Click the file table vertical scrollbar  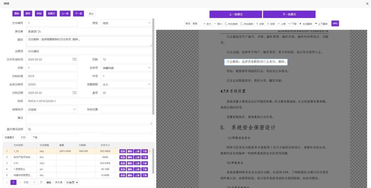(x=153, y=161)
